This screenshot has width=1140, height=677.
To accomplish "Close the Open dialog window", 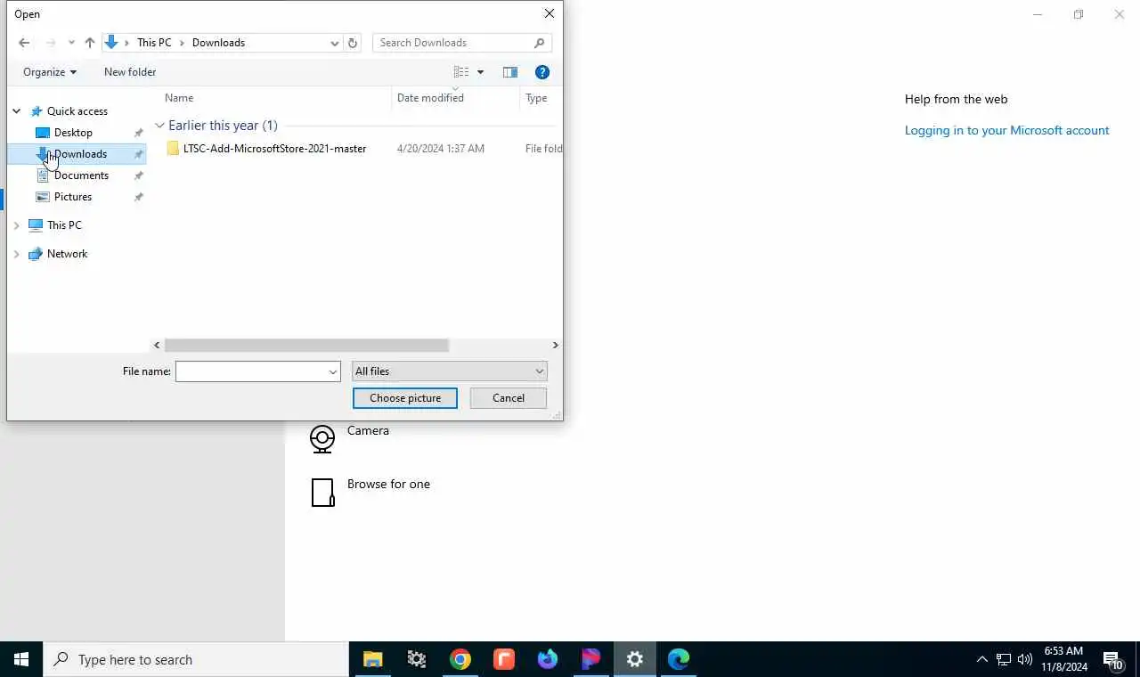I will point(550,13).
